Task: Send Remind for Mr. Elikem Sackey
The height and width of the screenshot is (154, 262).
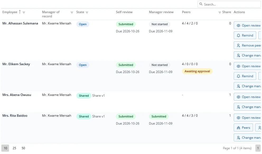Action: 245,76
